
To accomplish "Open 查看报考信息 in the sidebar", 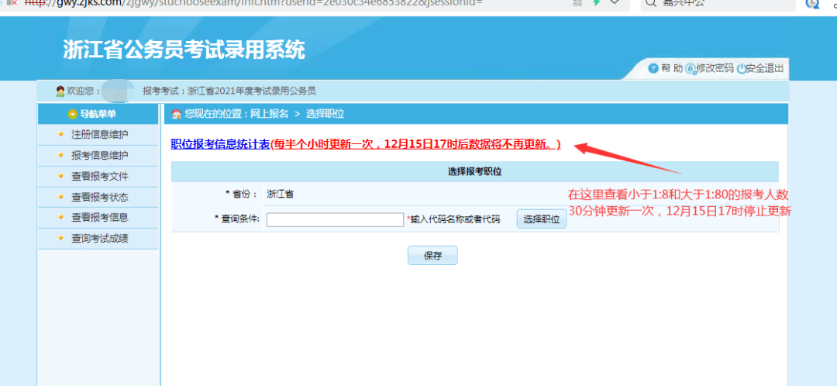I will point(98,217).
